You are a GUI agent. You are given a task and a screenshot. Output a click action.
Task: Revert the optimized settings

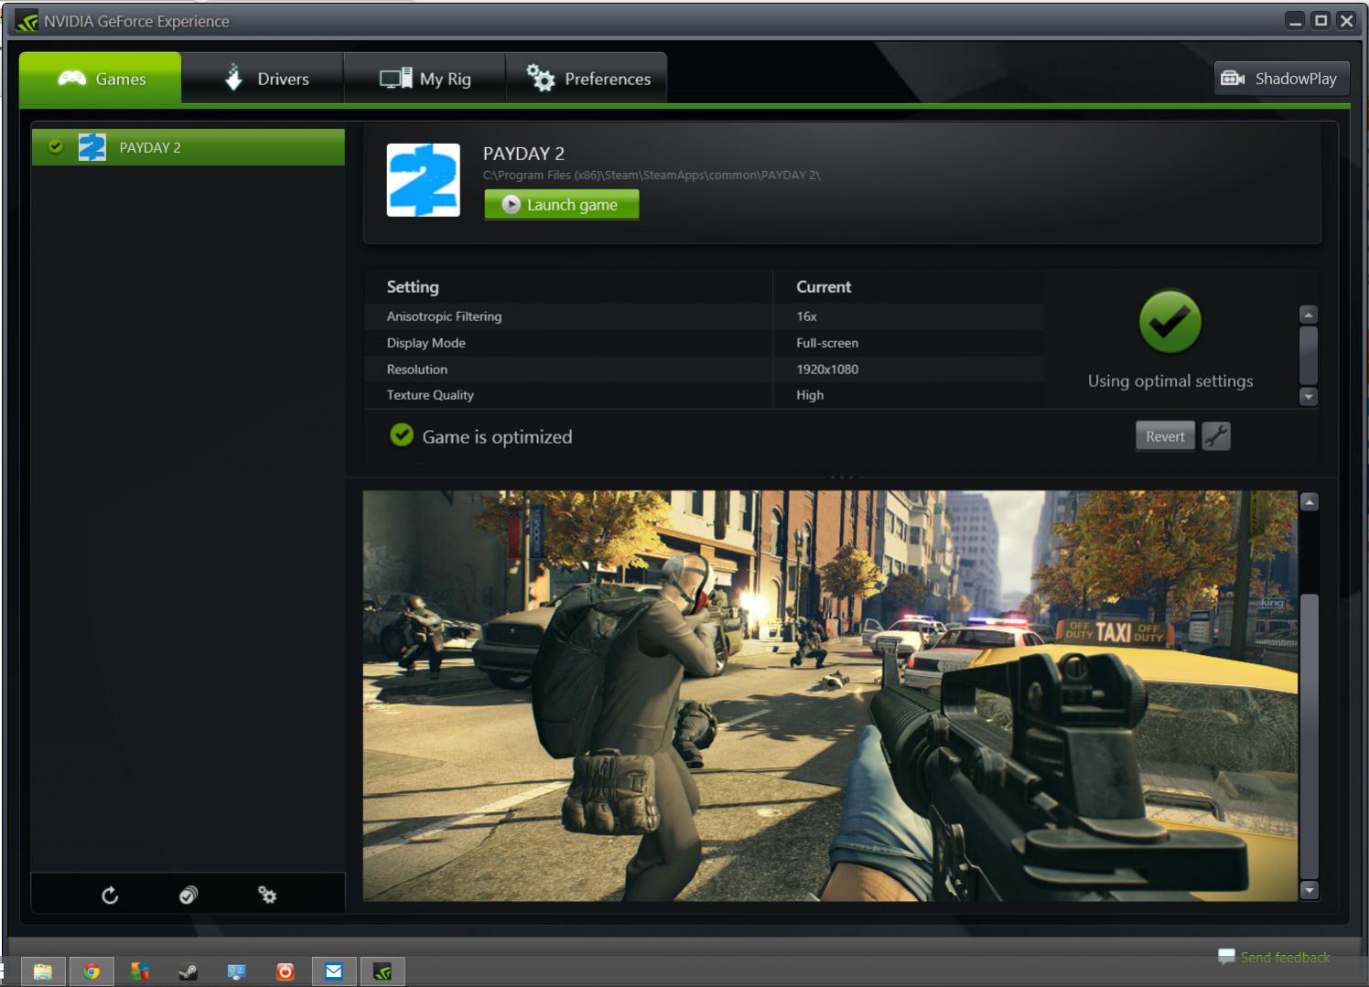(x=1164, y=436)
